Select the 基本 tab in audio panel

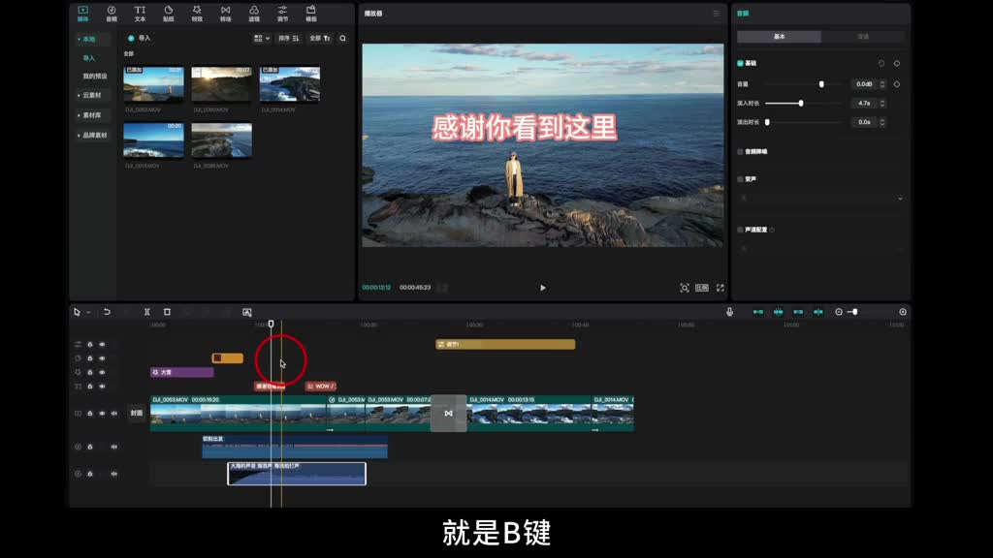779,37
